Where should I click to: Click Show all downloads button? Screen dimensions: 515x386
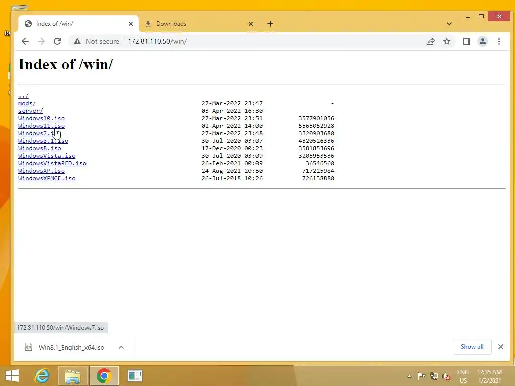[x=472, y=347]
